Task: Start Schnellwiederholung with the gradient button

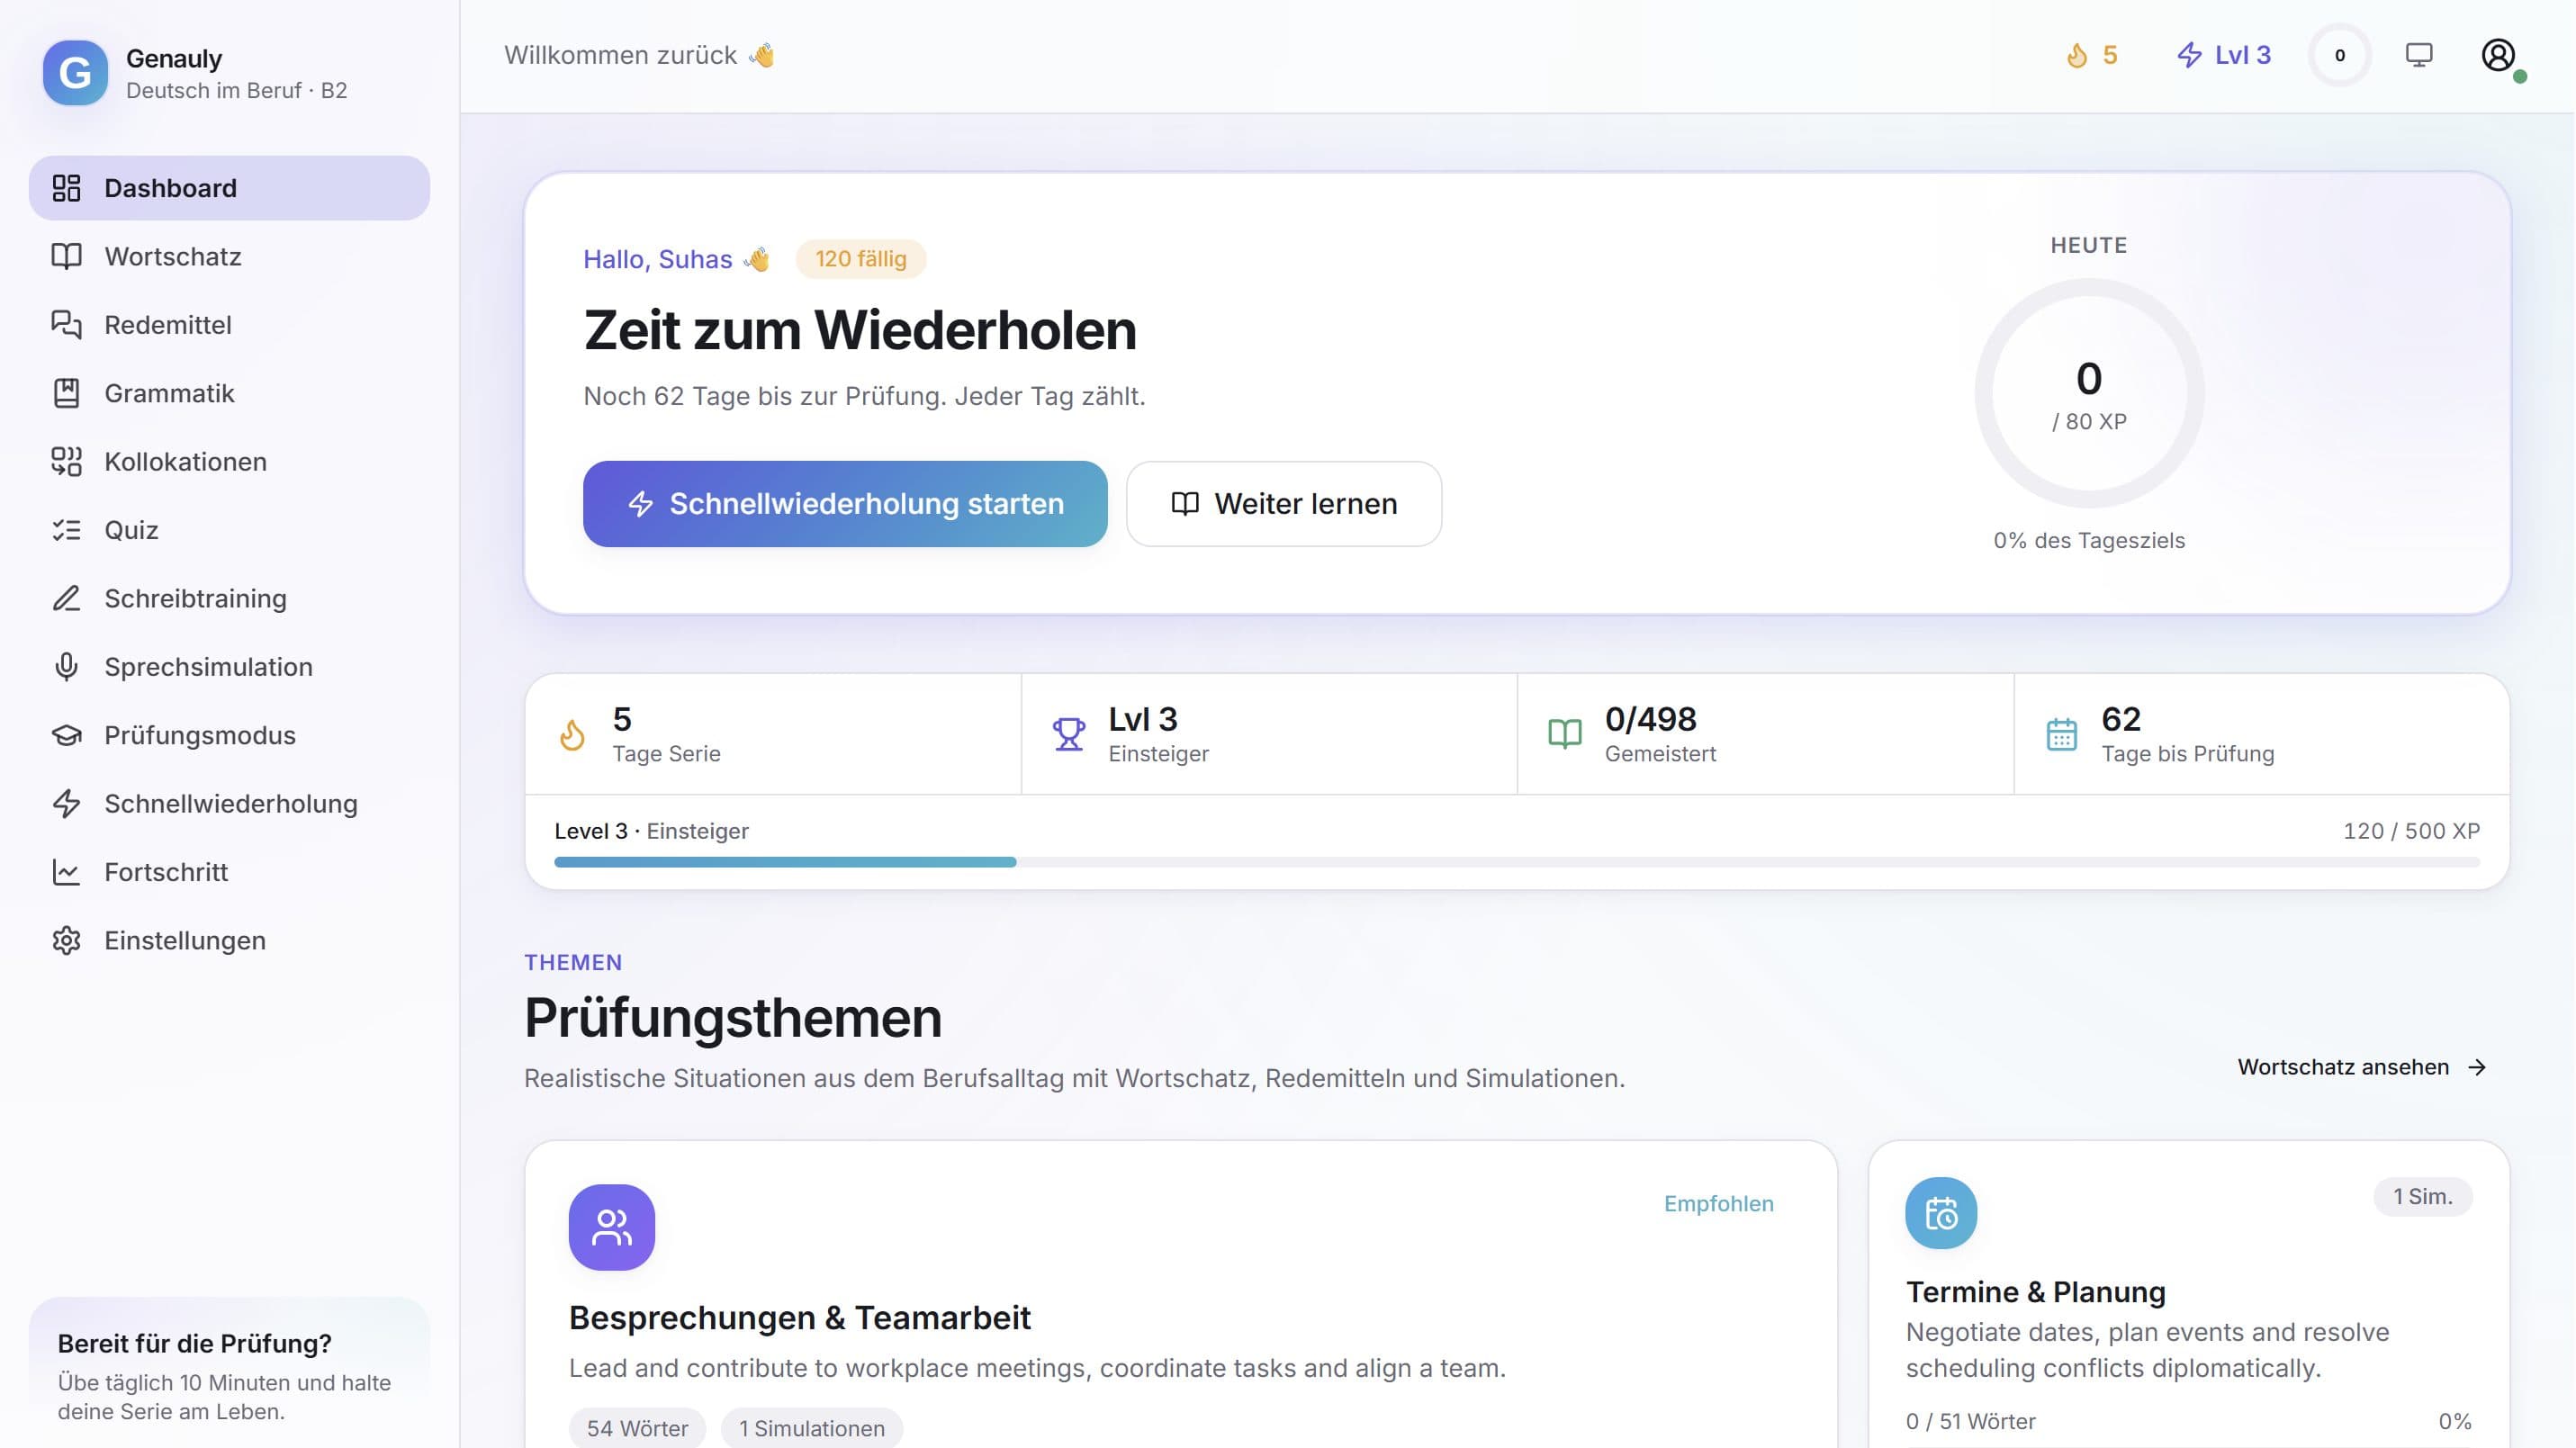Action: (845, 504)
